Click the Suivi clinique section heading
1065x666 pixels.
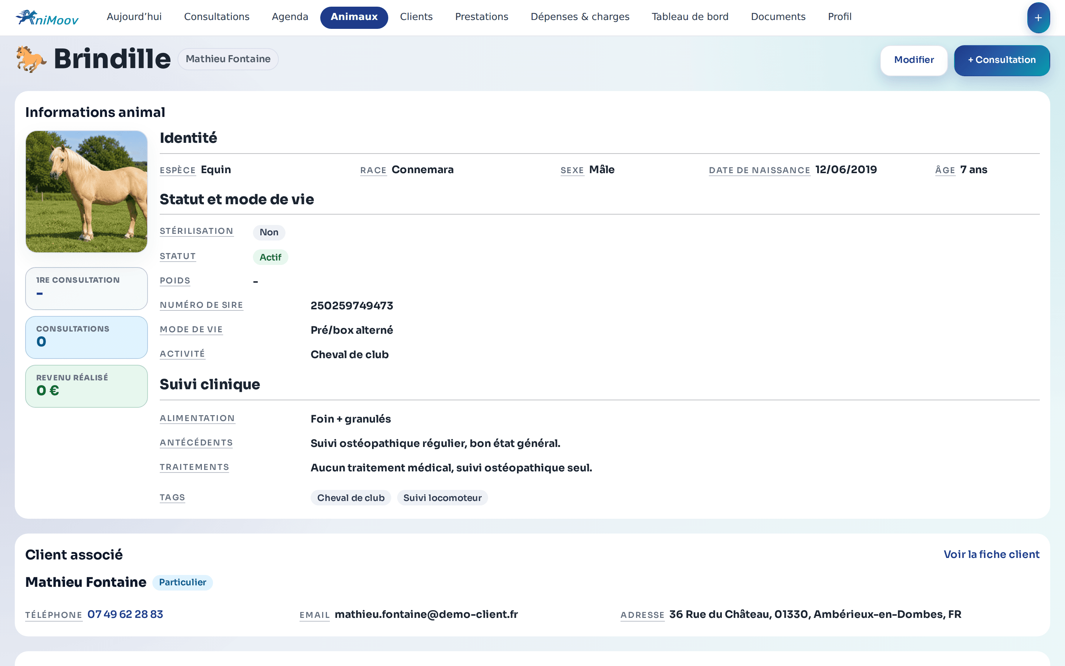point(210,384)
